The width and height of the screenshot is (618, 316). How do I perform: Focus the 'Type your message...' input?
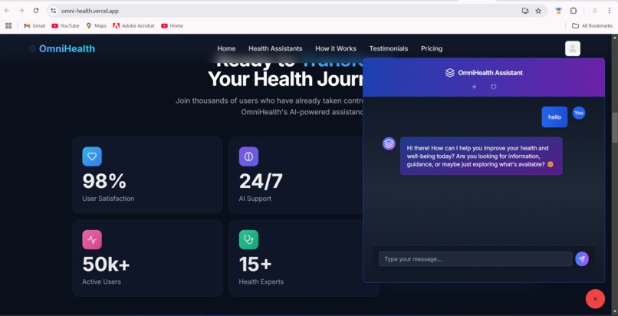tap(475, 259)
